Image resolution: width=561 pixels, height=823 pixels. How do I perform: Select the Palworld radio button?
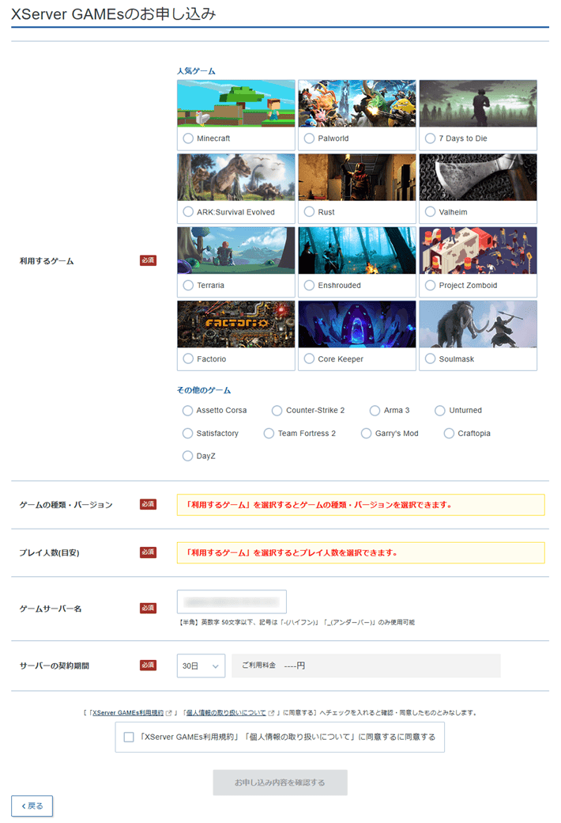309,138
